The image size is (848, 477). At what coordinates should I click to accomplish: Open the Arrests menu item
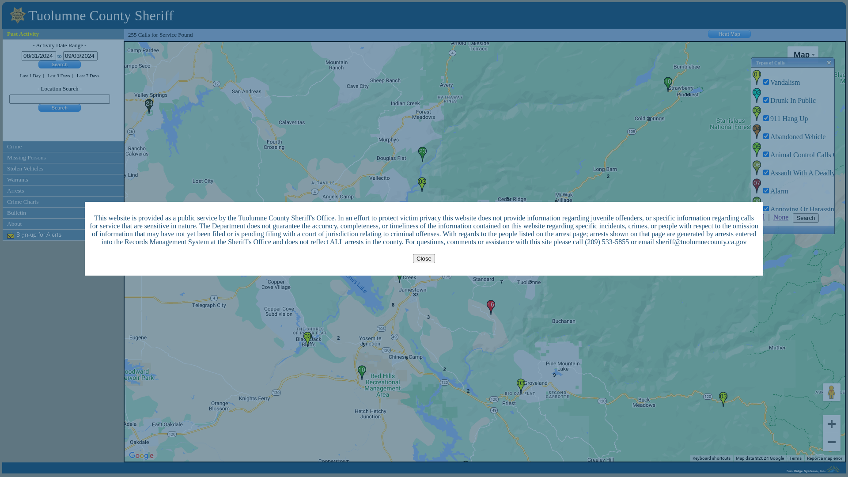(x=63, y=191)
